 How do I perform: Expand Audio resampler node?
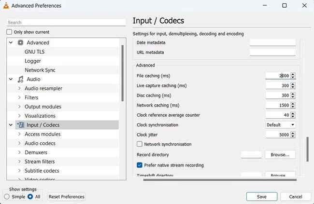point(19,88)
